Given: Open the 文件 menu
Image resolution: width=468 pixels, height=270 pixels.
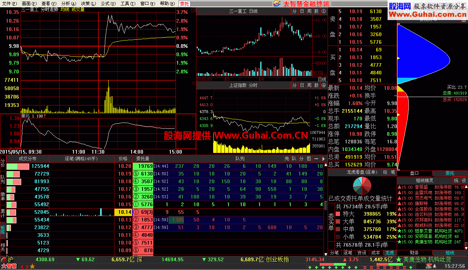Looking at the screenshot, I should [10, 3].
